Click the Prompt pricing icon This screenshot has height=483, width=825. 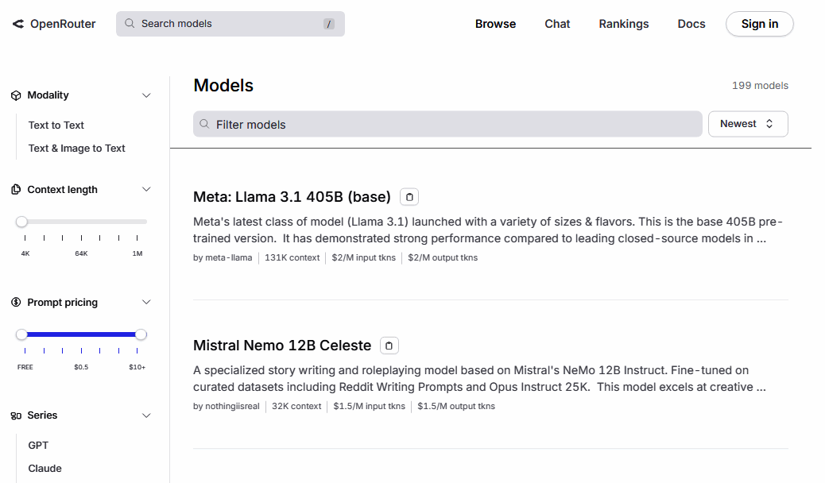click(16, 302)
